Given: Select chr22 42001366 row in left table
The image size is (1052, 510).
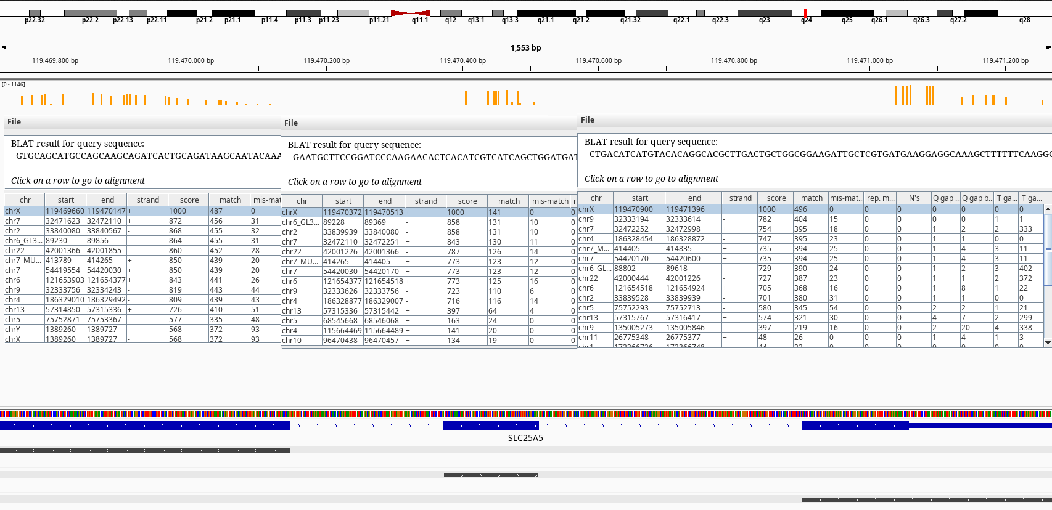Looking at the screenshot, I should [x=142, y=250].
